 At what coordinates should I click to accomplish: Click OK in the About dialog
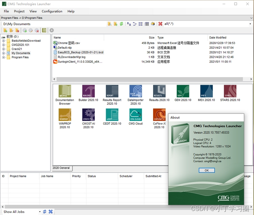pos(207,170)
